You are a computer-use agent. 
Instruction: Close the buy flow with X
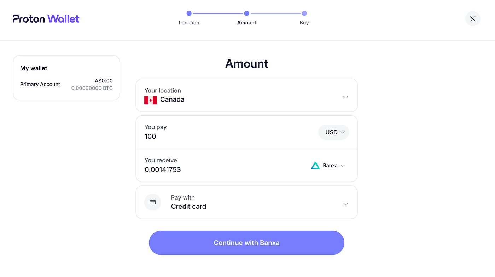[x=473, y=19]
